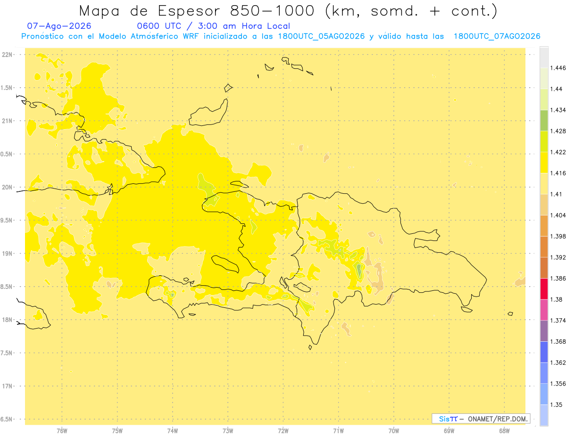Click the pink legend band between 1.374 and 1.38

click(544, 310)
